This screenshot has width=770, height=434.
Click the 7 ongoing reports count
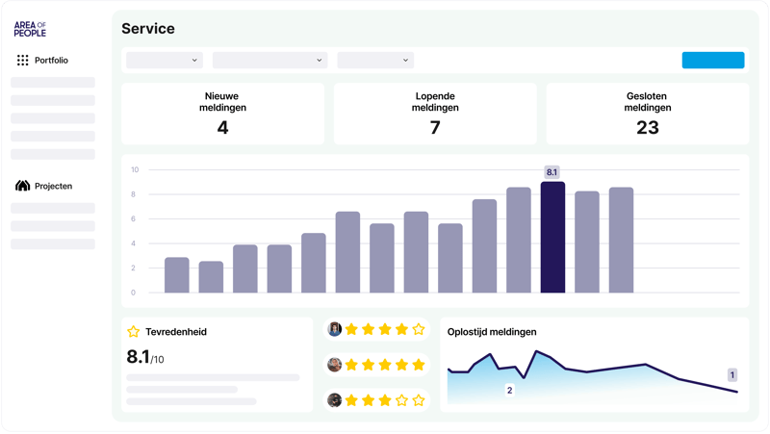(435, 128)
